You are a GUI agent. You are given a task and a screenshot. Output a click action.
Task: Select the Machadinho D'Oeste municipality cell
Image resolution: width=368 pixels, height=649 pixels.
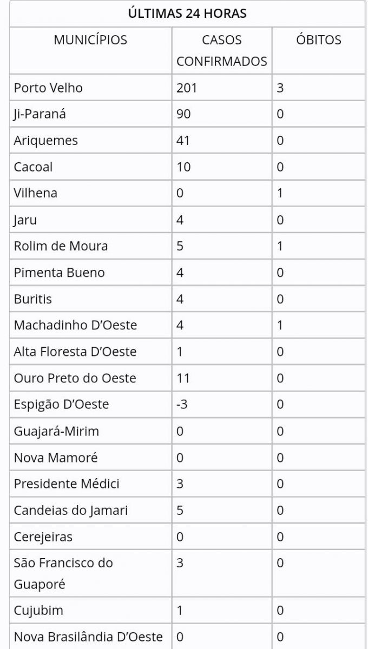[75, 326]
